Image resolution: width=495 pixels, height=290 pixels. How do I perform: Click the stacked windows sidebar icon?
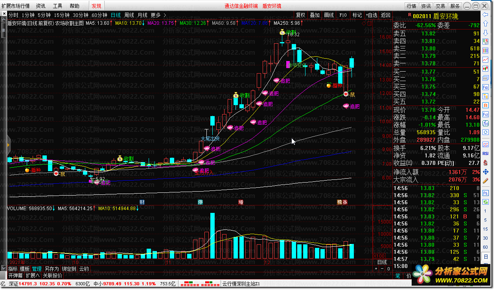(485, 78)
